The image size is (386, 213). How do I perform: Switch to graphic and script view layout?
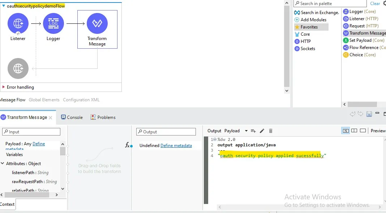click(346, 131)
